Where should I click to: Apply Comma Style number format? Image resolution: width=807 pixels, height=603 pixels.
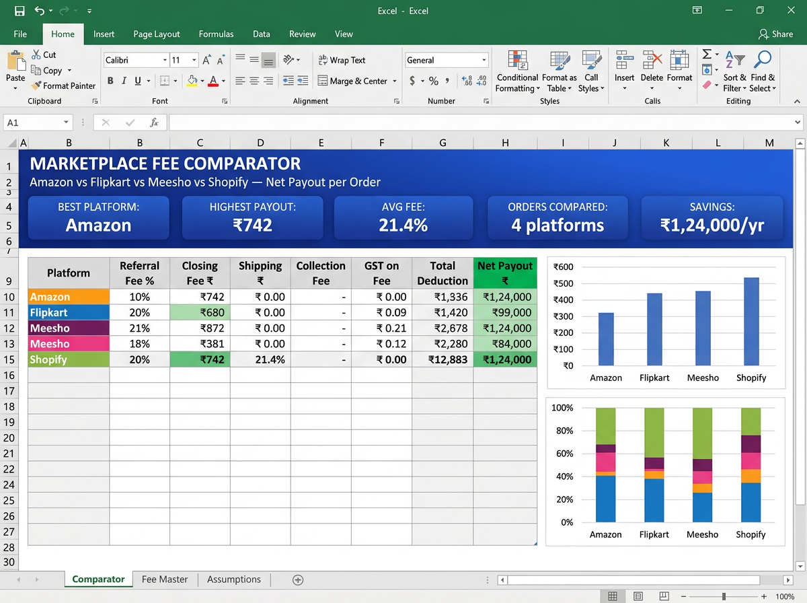point(448,82)
